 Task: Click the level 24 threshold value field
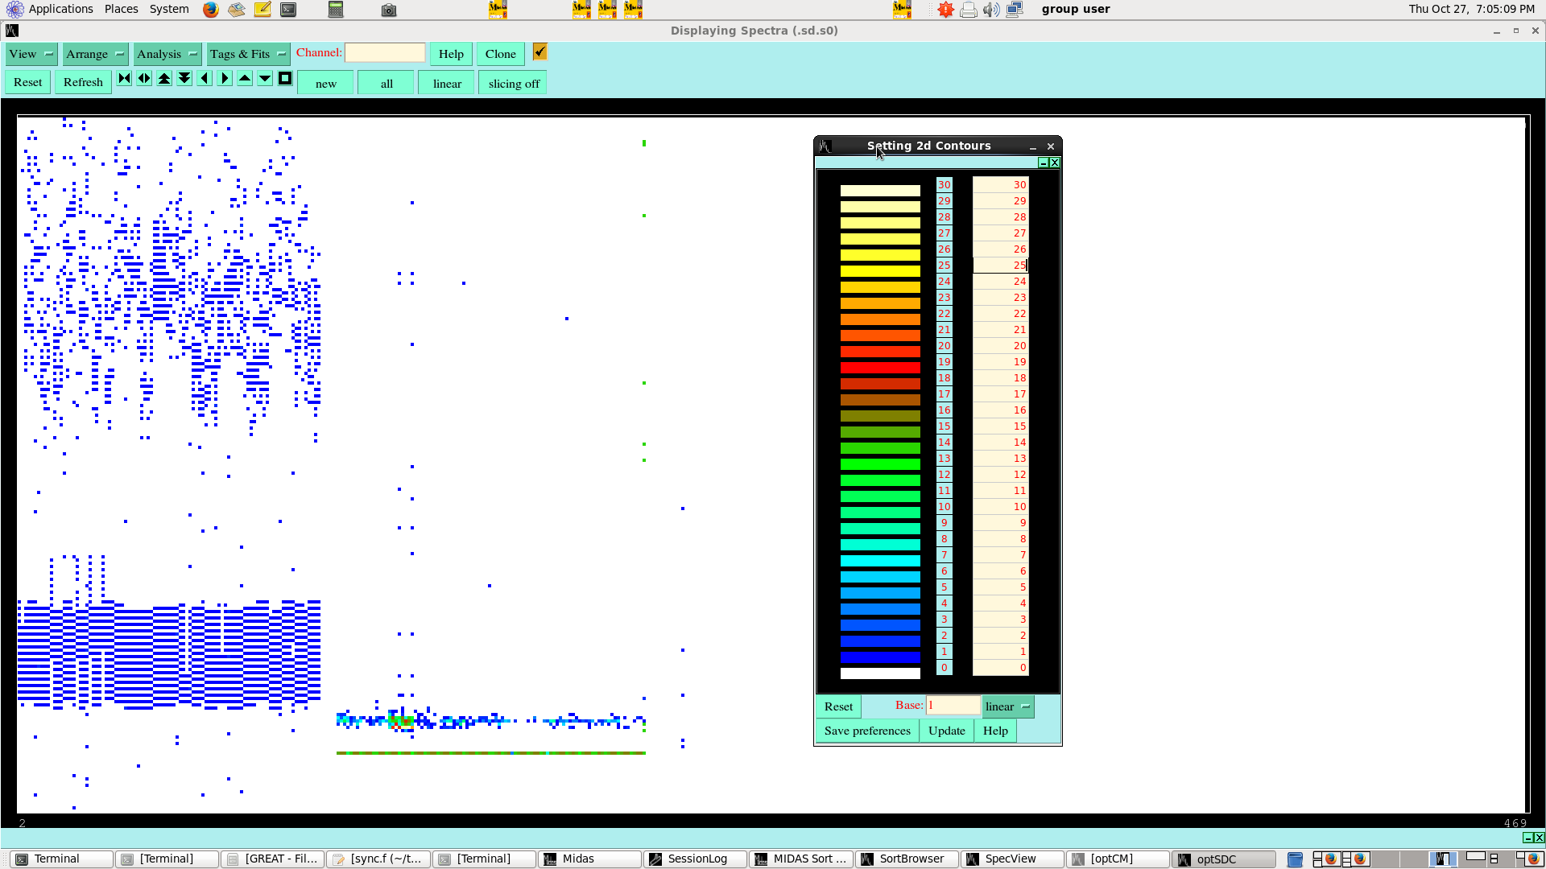tap(1001, 281)
